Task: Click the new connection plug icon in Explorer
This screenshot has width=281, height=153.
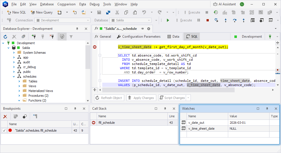Action: 34,37
